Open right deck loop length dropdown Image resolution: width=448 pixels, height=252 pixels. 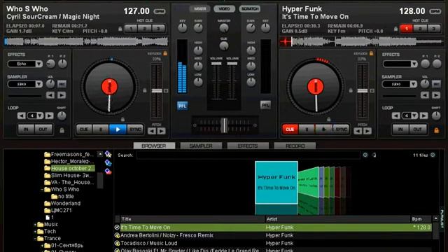click(x=414, y=115)
